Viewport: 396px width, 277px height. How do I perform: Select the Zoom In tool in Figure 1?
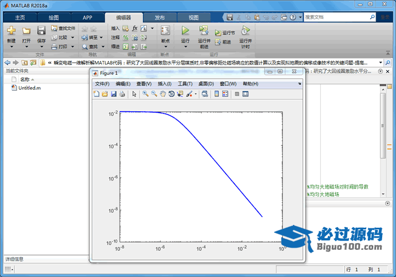(145, 94)
